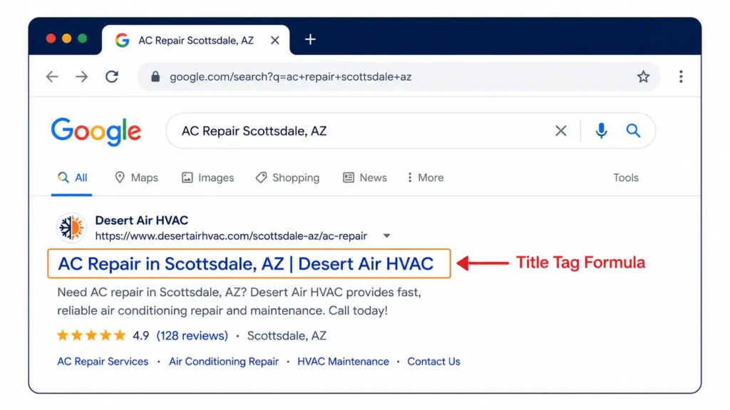Image resolution: width=730 pixels, height=410 pixels.
Task: Open the HVAC Maintenance sitelink
Action: point(343,362)
